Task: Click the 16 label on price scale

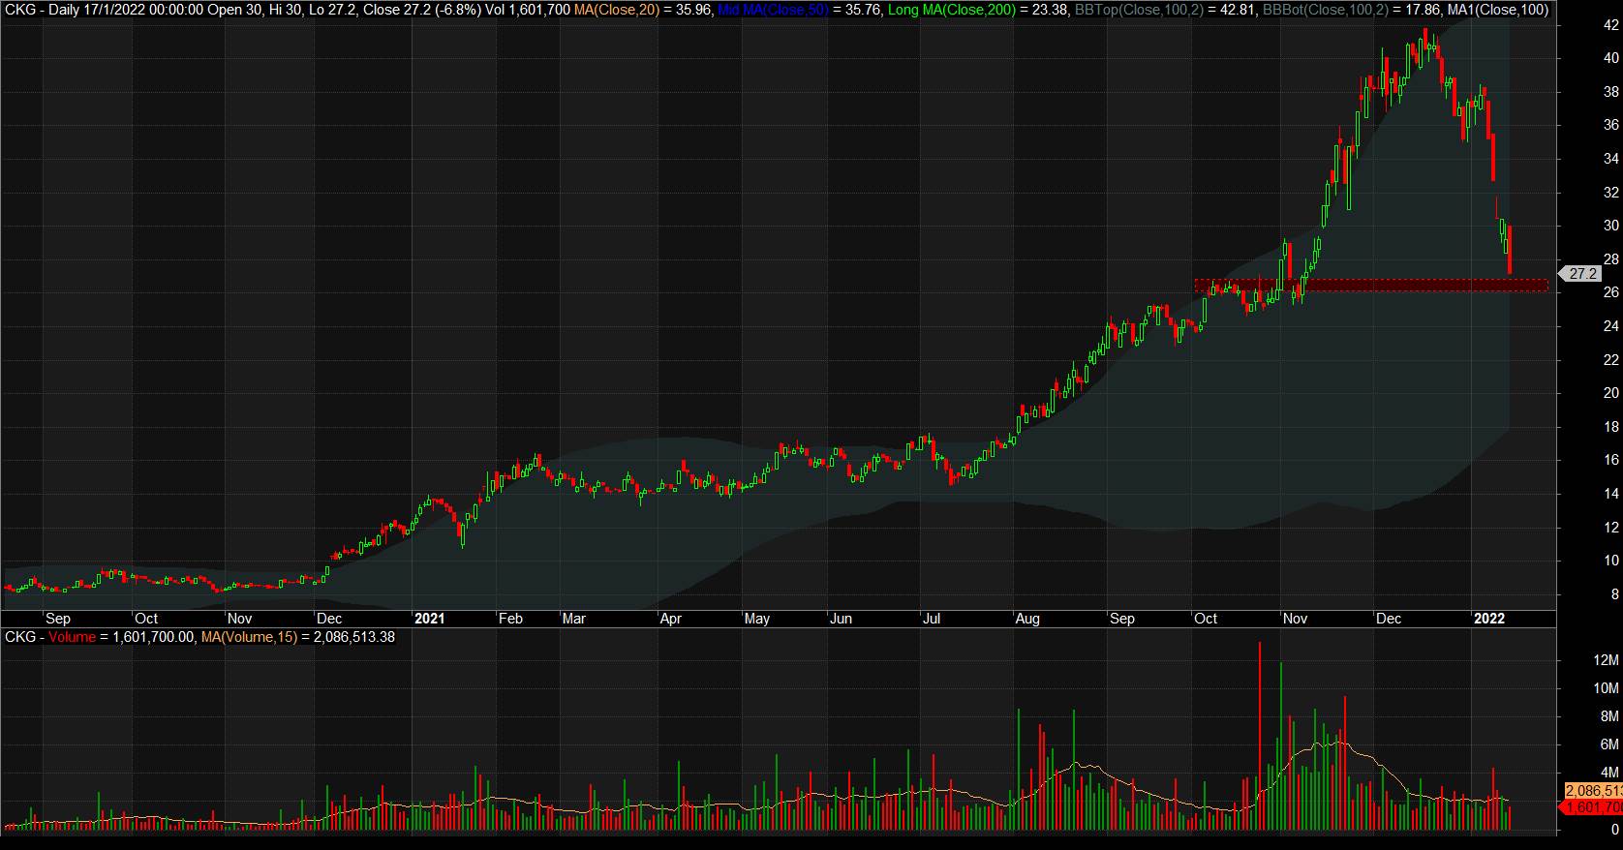Action: (x=1611, y=460)
